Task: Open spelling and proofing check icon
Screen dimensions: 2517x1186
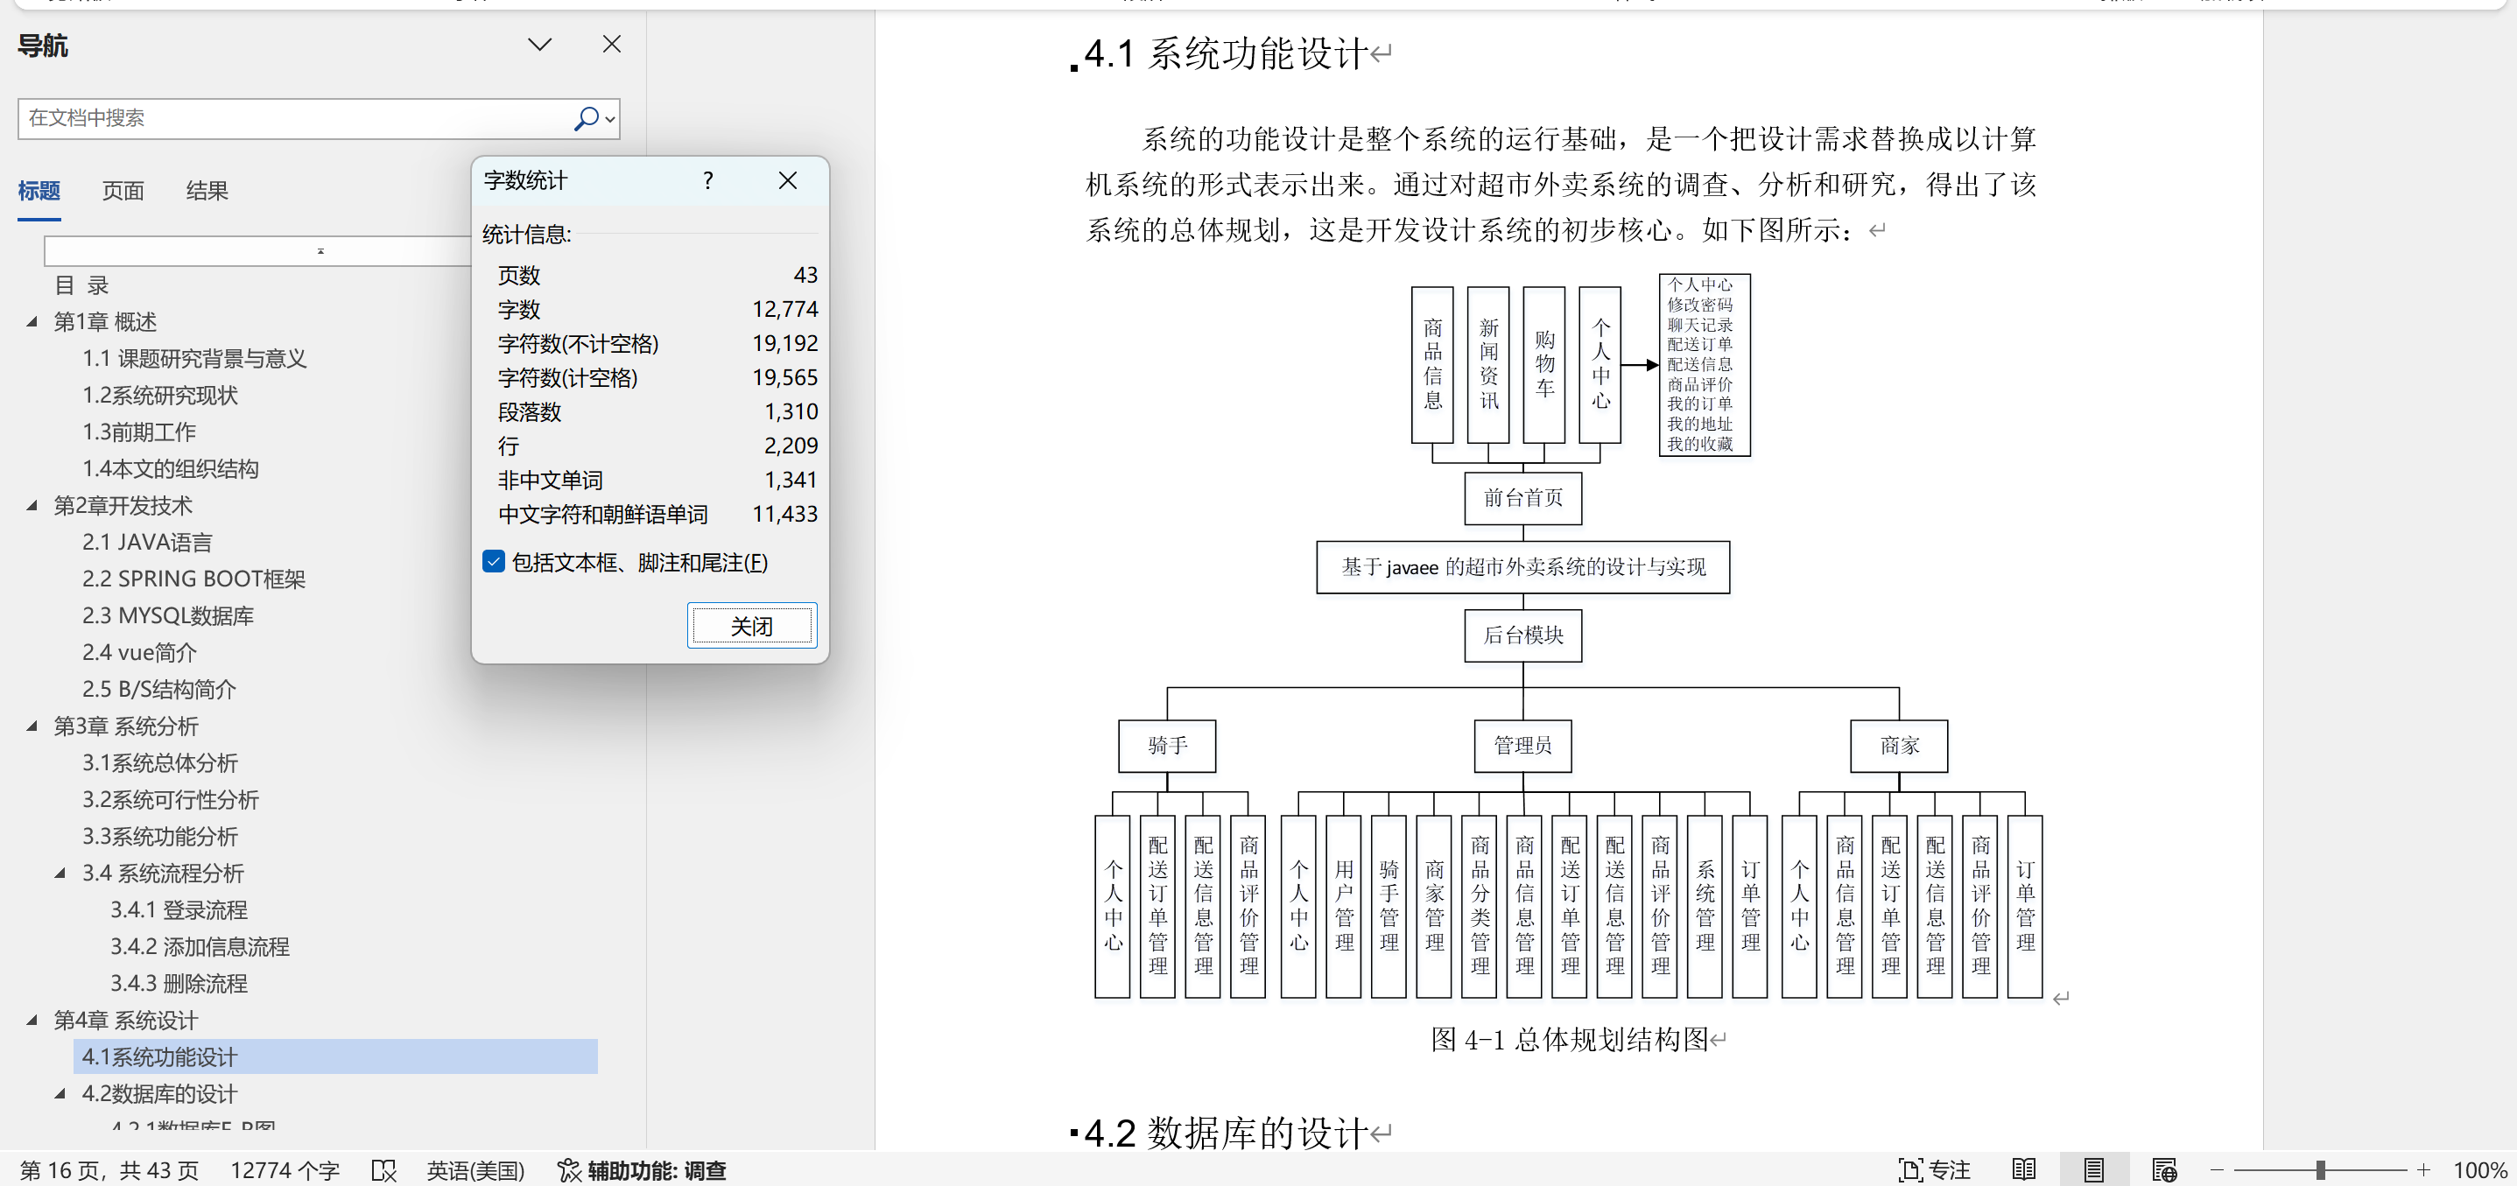Action: coord(384,1170)
